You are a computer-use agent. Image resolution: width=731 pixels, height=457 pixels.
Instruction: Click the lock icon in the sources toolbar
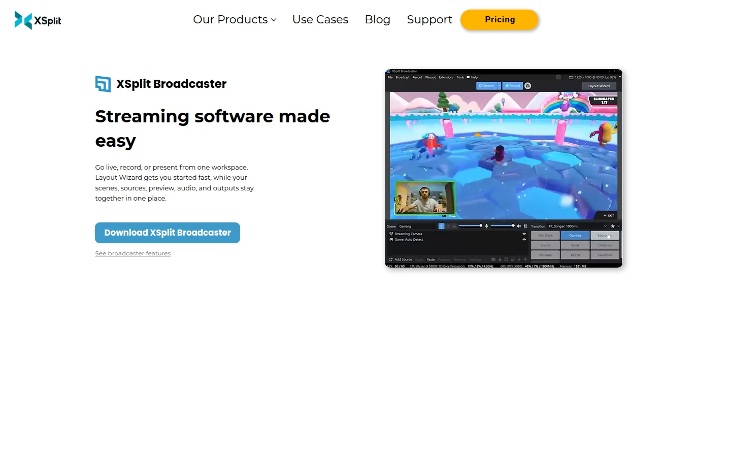pos(500,259)
